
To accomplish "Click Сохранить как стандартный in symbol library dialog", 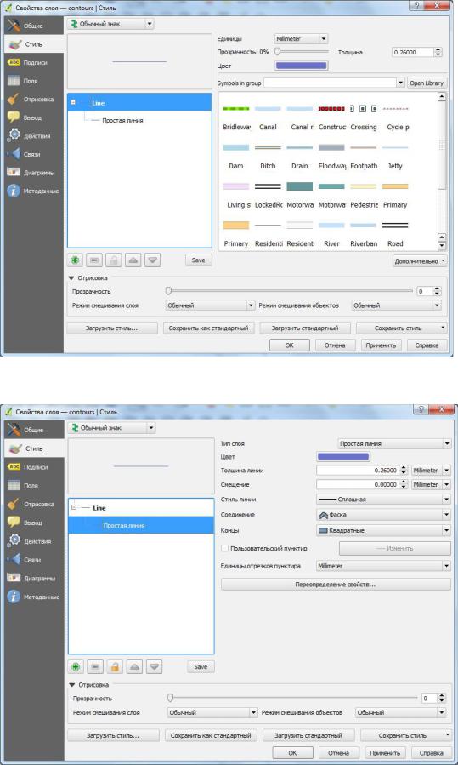I will 208,328.
